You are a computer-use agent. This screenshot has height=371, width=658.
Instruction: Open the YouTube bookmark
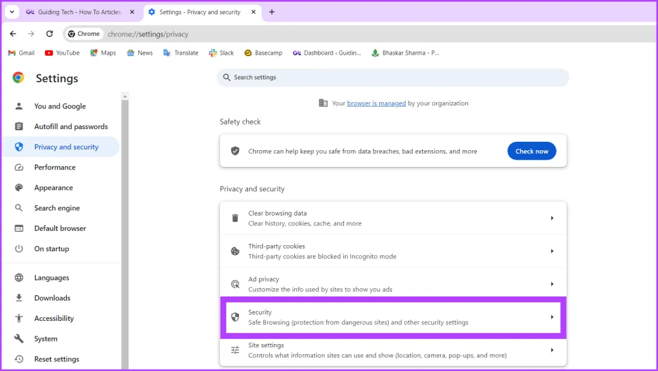pos(62,53)
